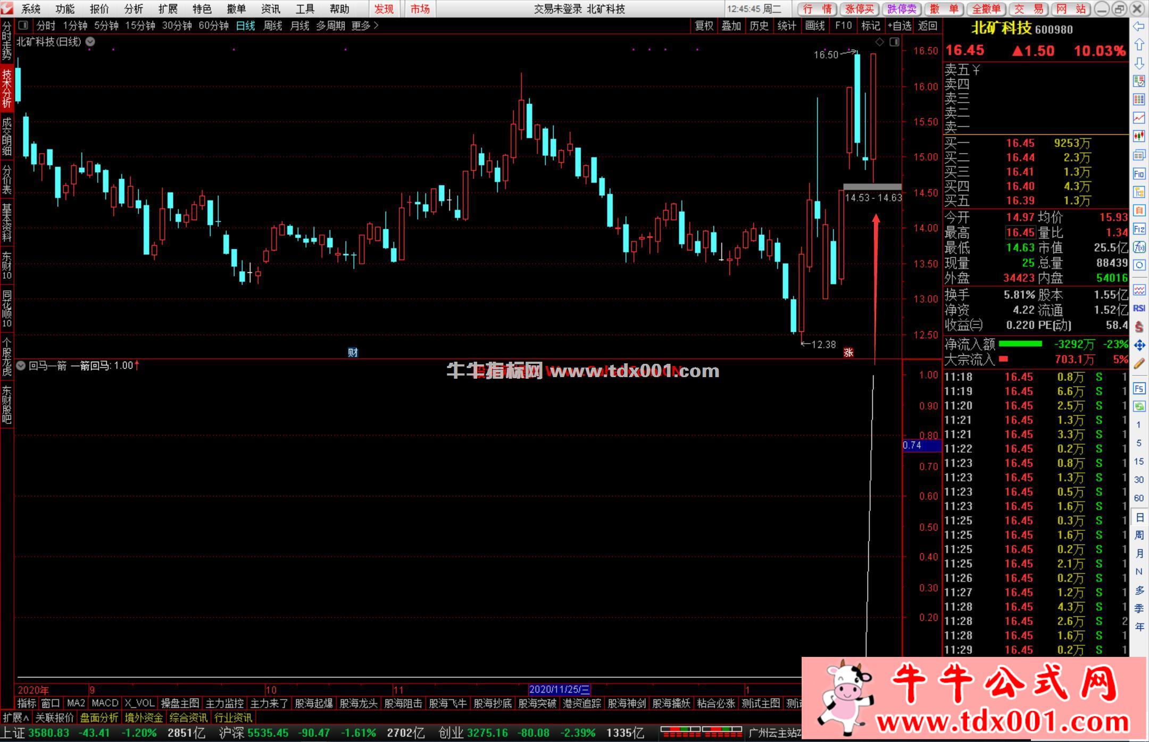
Task: Click the RSI indicator icon
Action: pos(1139,309)
